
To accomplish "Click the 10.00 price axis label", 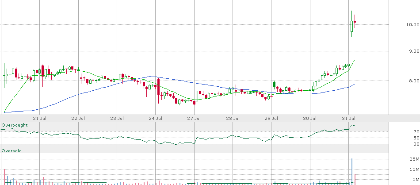I will [x=412, y=25].
